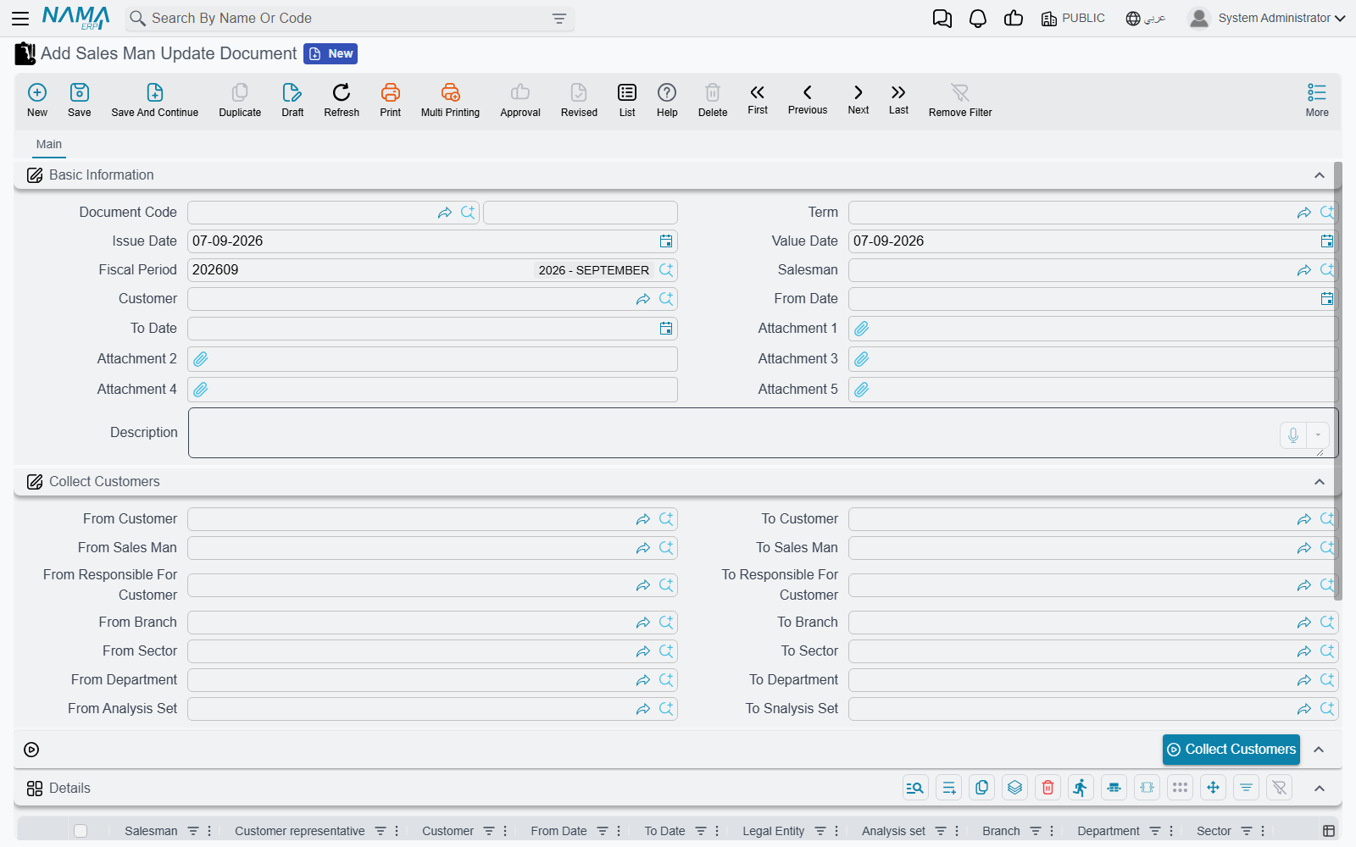Open the Customer column menu dots
1356x847 pixels.
pos(505,831)
